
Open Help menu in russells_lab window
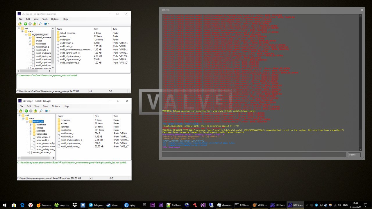point(66,106)
